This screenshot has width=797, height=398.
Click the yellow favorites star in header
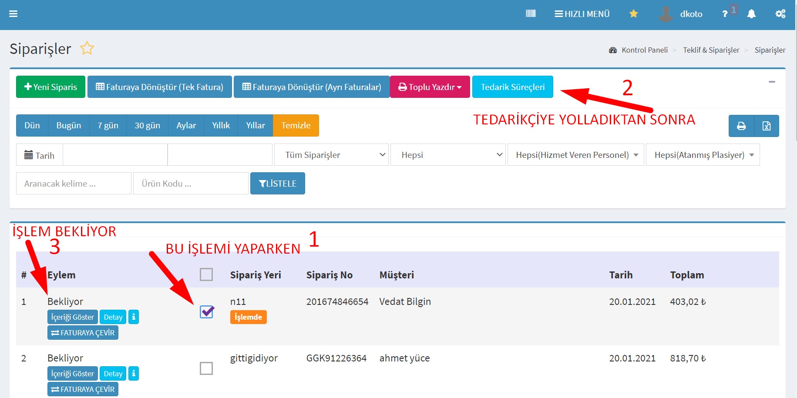click(x=633, y=14)
